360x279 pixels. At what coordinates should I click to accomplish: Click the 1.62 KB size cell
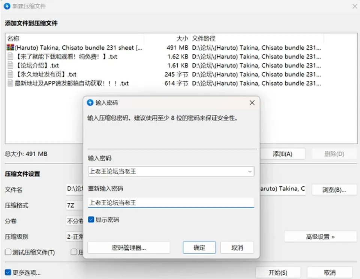coord(178,56)
